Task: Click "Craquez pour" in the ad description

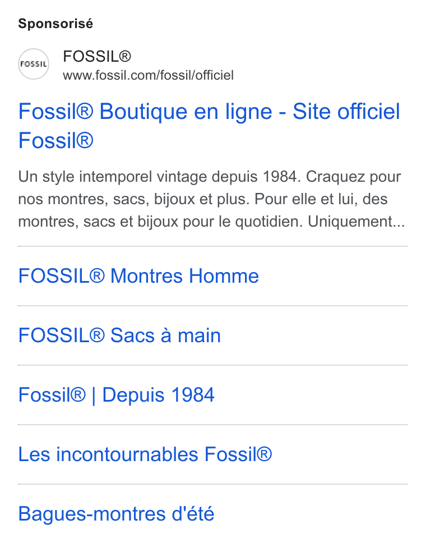Action: [x=353, y=177]
